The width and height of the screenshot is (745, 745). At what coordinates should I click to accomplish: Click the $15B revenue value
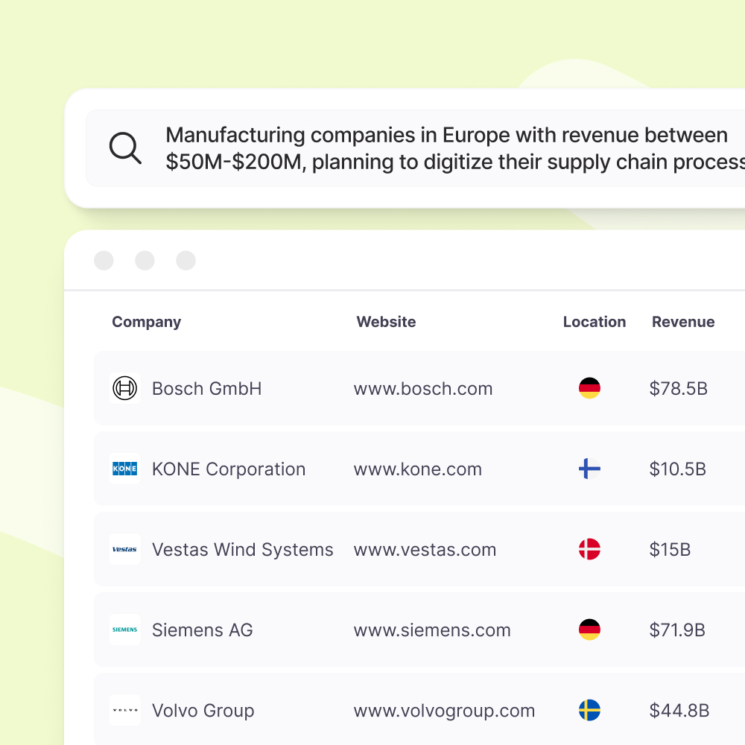click(x=670, y=550)
